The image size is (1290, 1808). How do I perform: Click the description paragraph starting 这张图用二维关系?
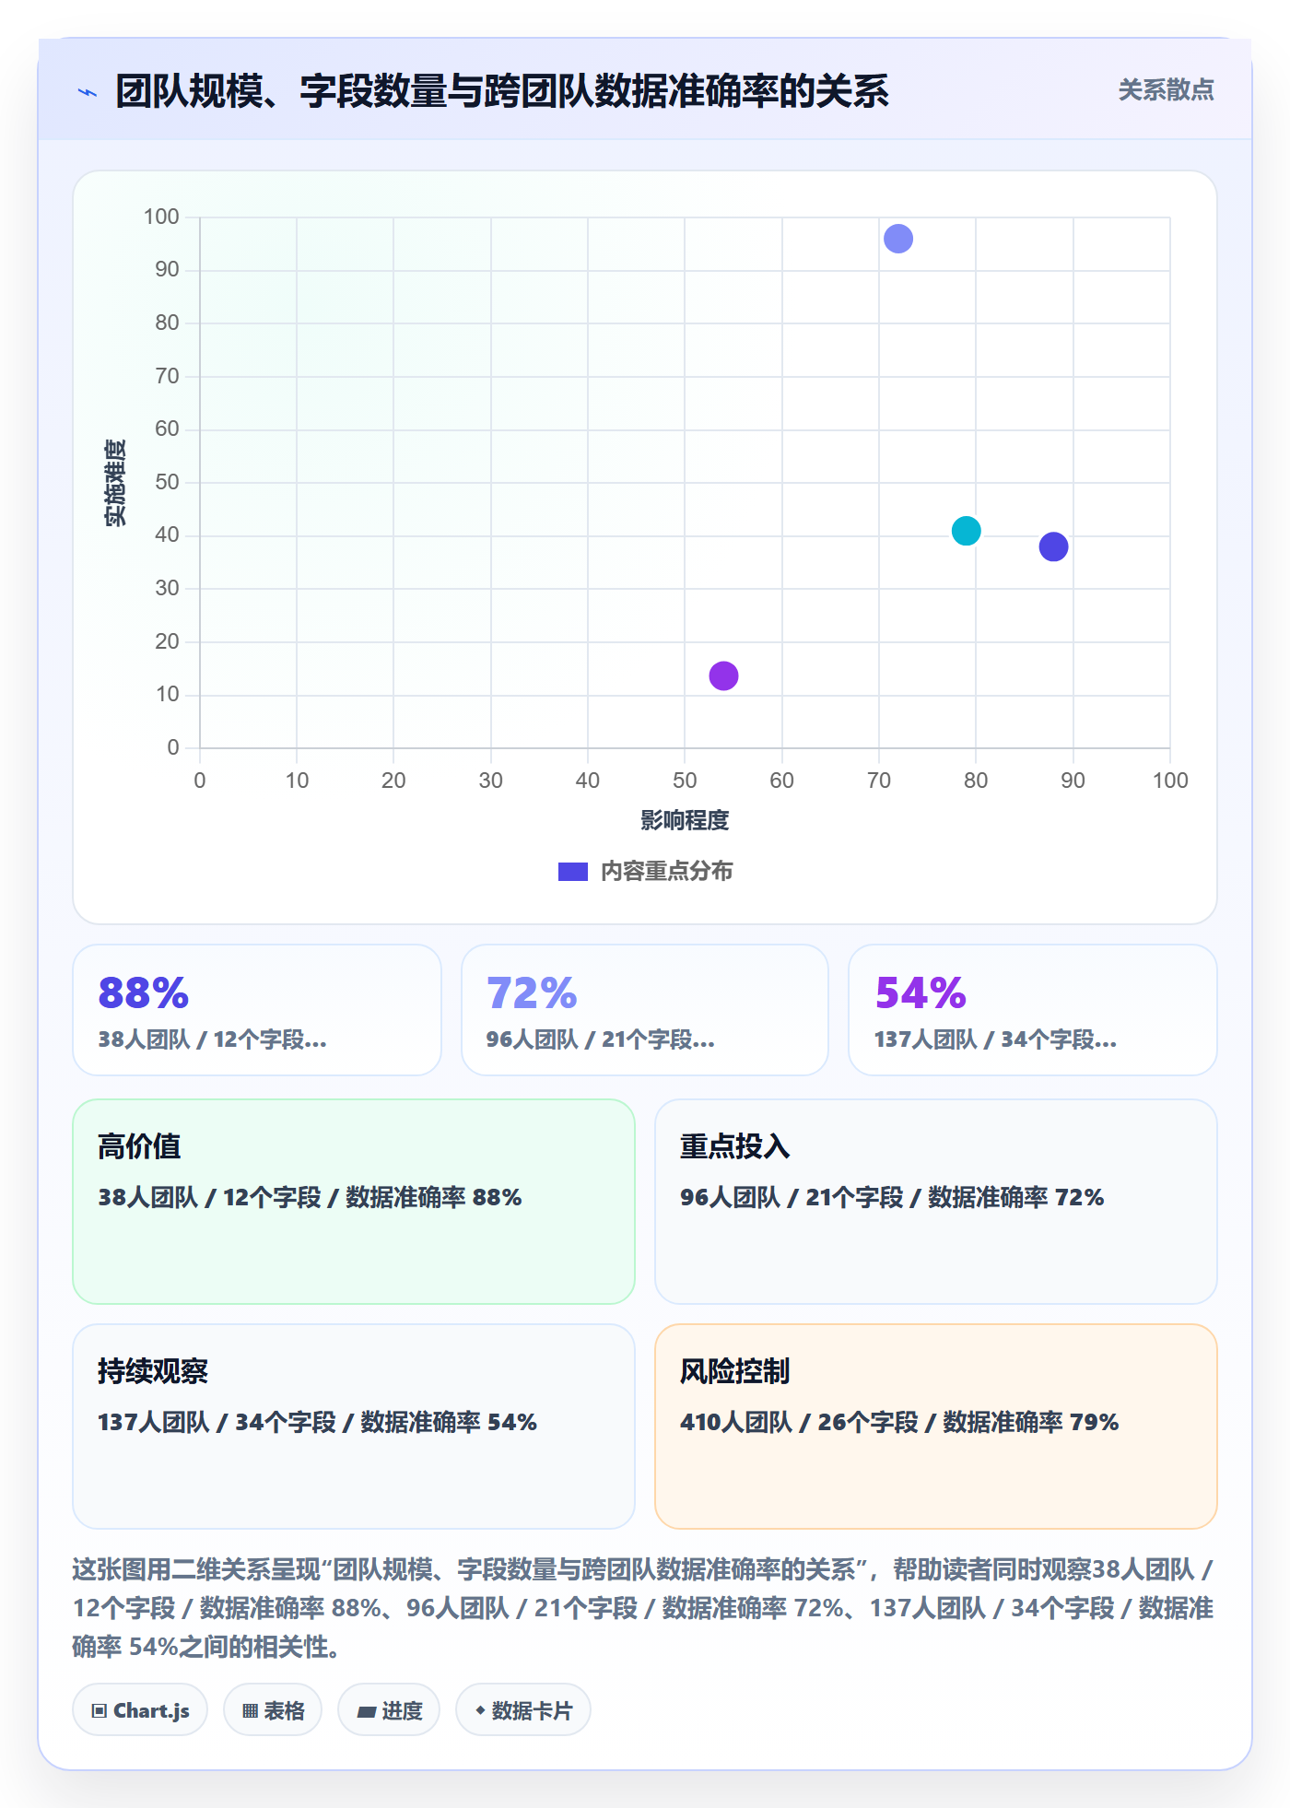(x=644, y=1608)
